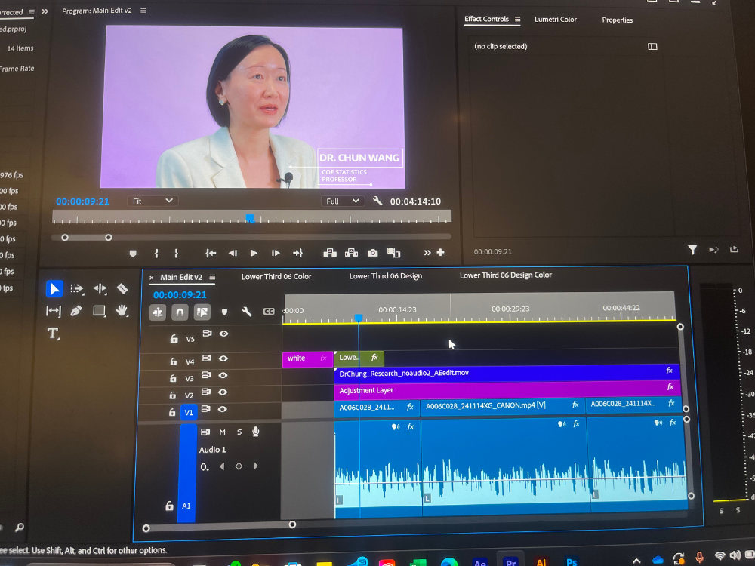
Task: Select the Slip tool
Action: click(x=54, y=311)
